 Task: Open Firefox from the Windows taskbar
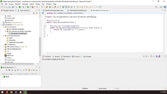(7, 92)
